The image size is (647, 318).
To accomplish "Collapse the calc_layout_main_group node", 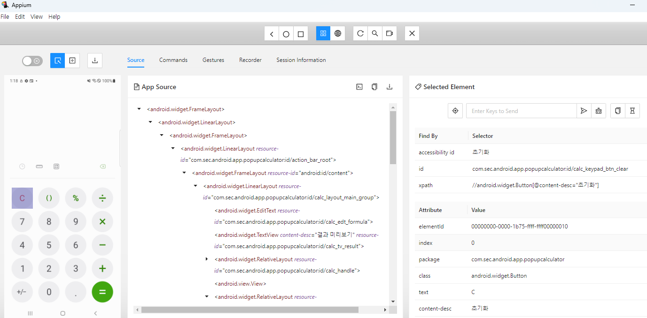I will tap(195, 186).
